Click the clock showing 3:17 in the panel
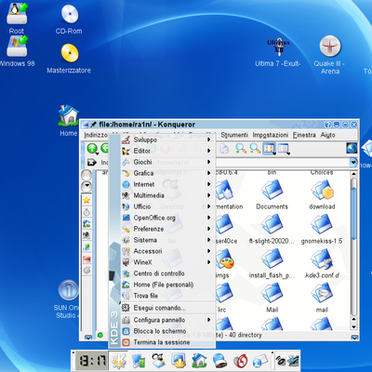This screenshot has height=372, width=372. click(x=92, y=361)
